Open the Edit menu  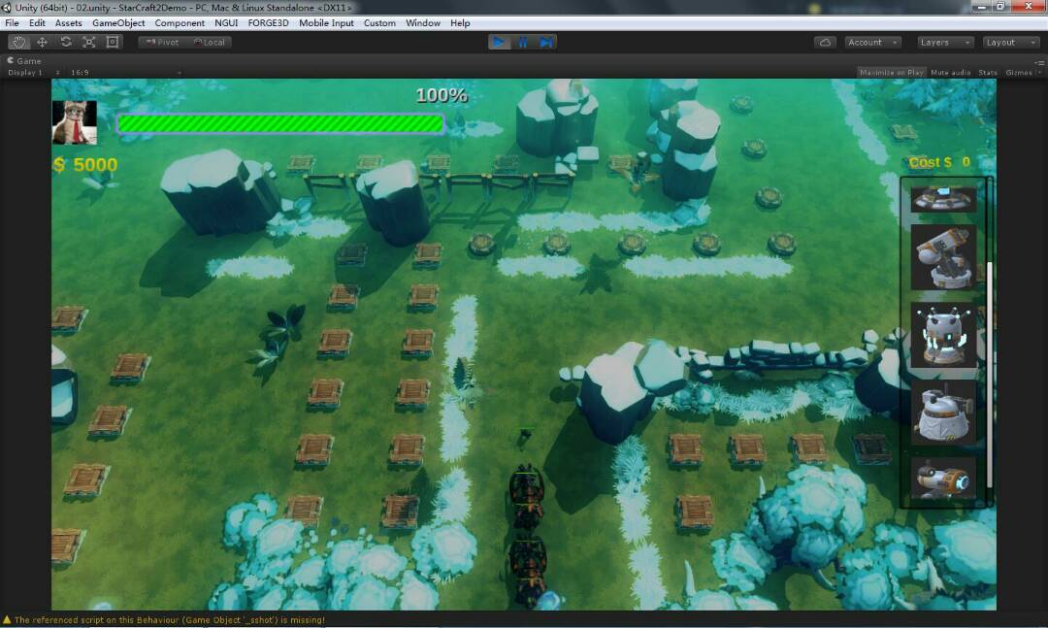tap(38, 22)
